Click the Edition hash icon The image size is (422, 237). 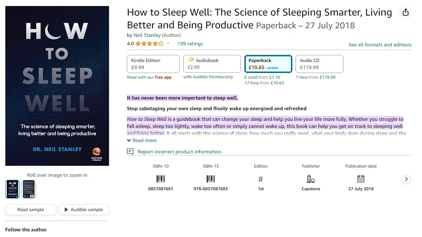(260, 179)
